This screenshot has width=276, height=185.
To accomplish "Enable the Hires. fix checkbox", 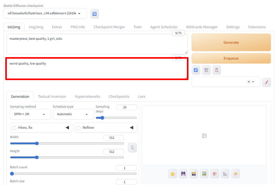I will (x=14, y=128).
